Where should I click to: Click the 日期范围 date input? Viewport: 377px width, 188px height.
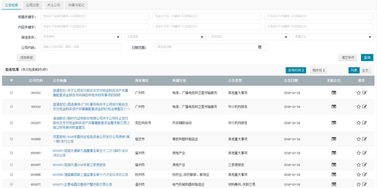pos(211,47)
